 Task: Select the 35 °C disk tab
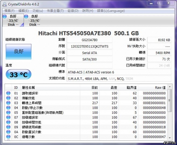coord(35,20)
